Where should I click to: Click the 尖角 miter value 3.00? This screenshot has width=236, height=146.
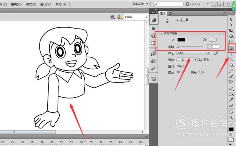[201, 72]
